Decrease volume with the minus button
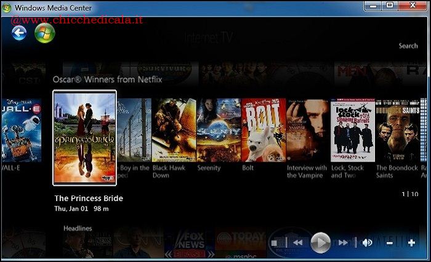Image resolution: width=431 pixels, height=262 pixels. 390,243
